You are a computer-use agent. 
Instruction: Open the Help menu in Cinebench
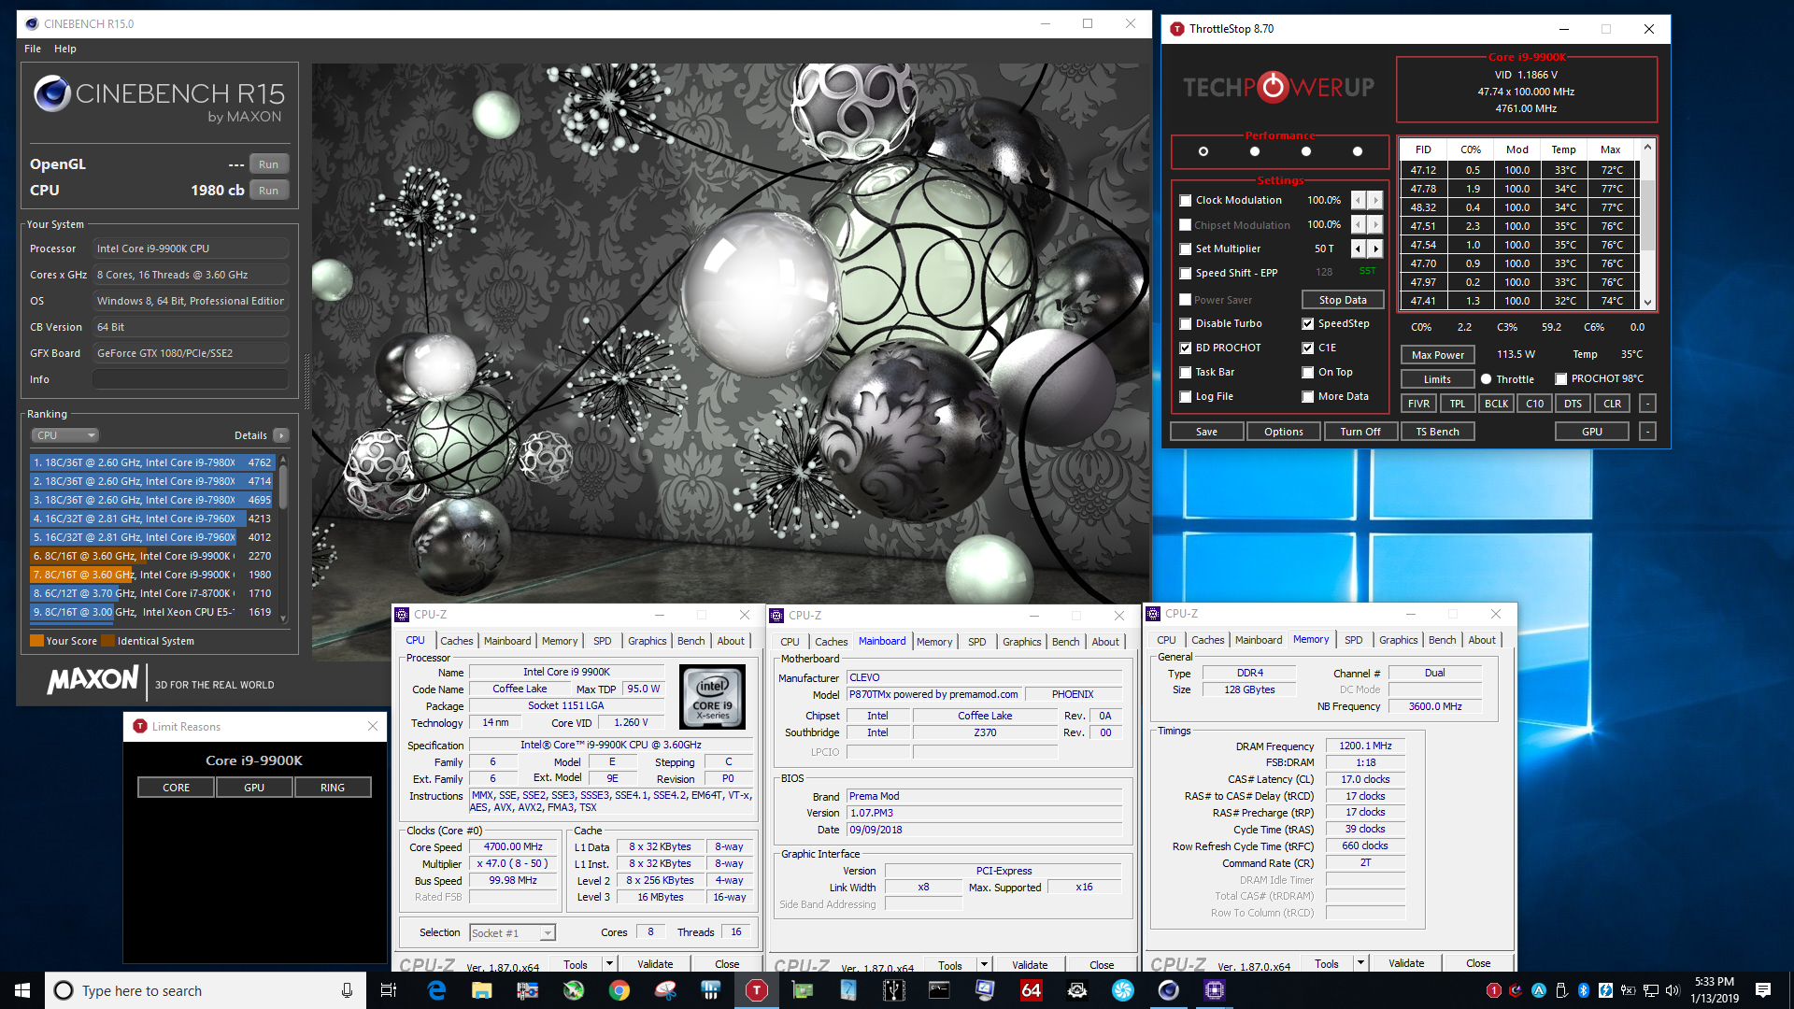[65, 49]
